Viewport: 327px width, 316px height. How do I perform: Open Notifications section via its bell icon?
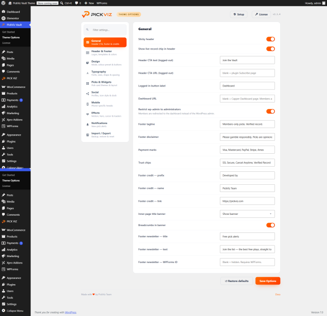point(88,124)
